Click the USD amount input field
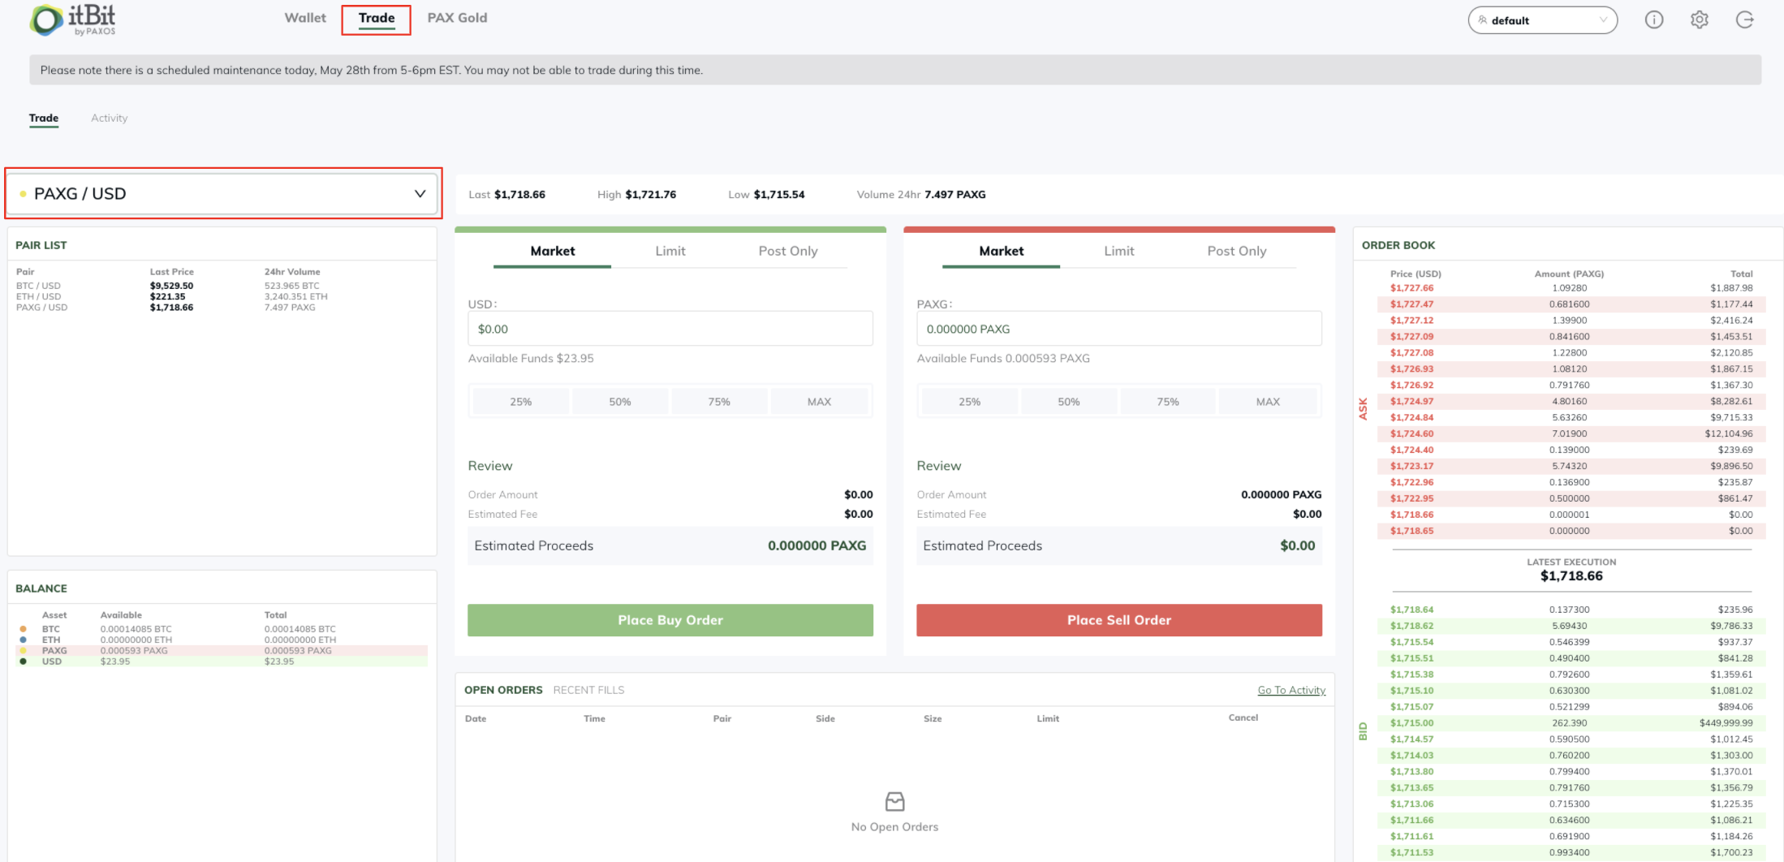Viewport: 1784px width, 862px height. point(670,329)
